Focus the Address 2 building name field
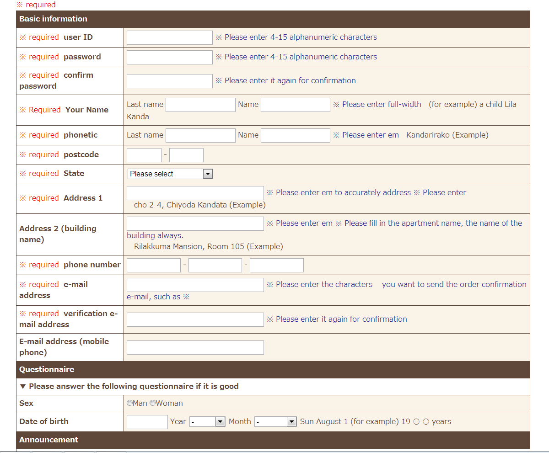The width and height of the screenshot is (549, 457). (195, 223)
